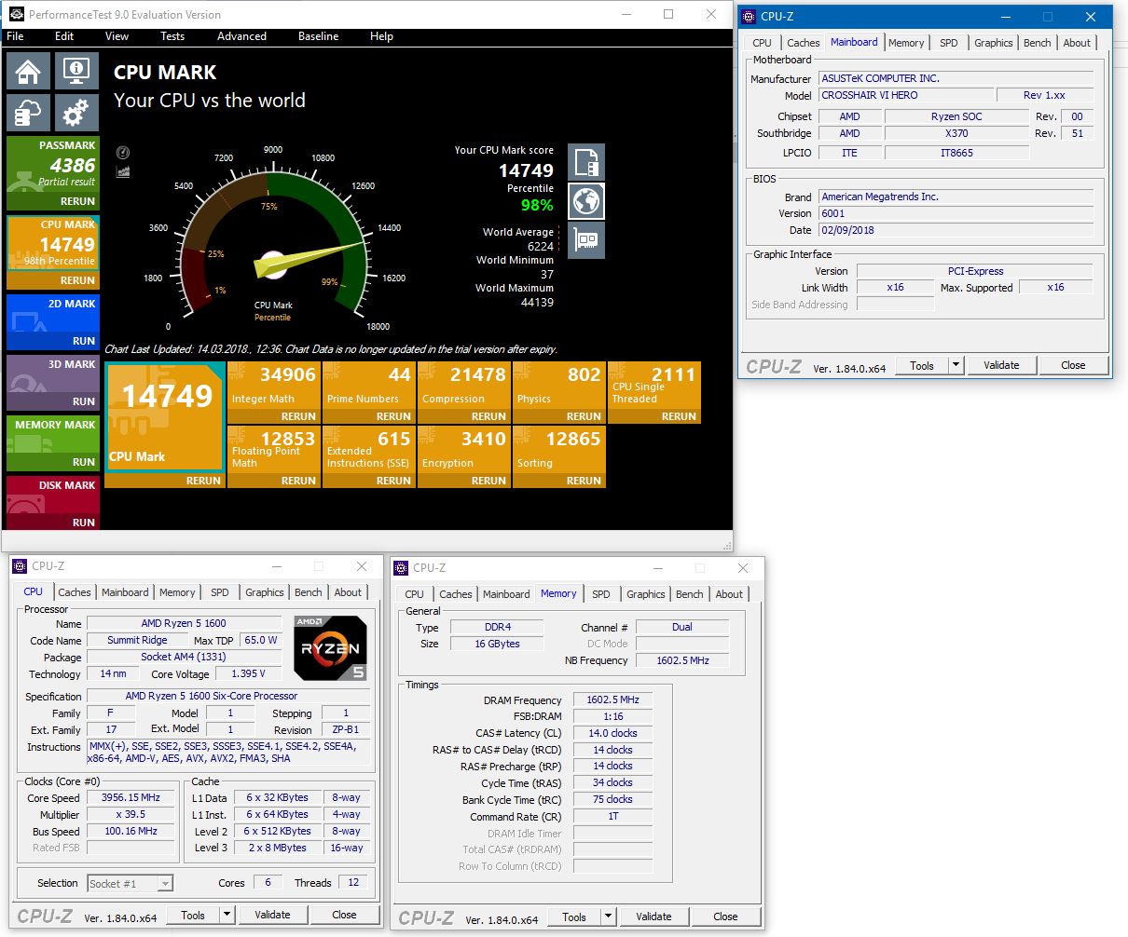This screenshot has height=937, width=1128.
Task: Click the 98% percentile value
Action: tap(537, 205)
